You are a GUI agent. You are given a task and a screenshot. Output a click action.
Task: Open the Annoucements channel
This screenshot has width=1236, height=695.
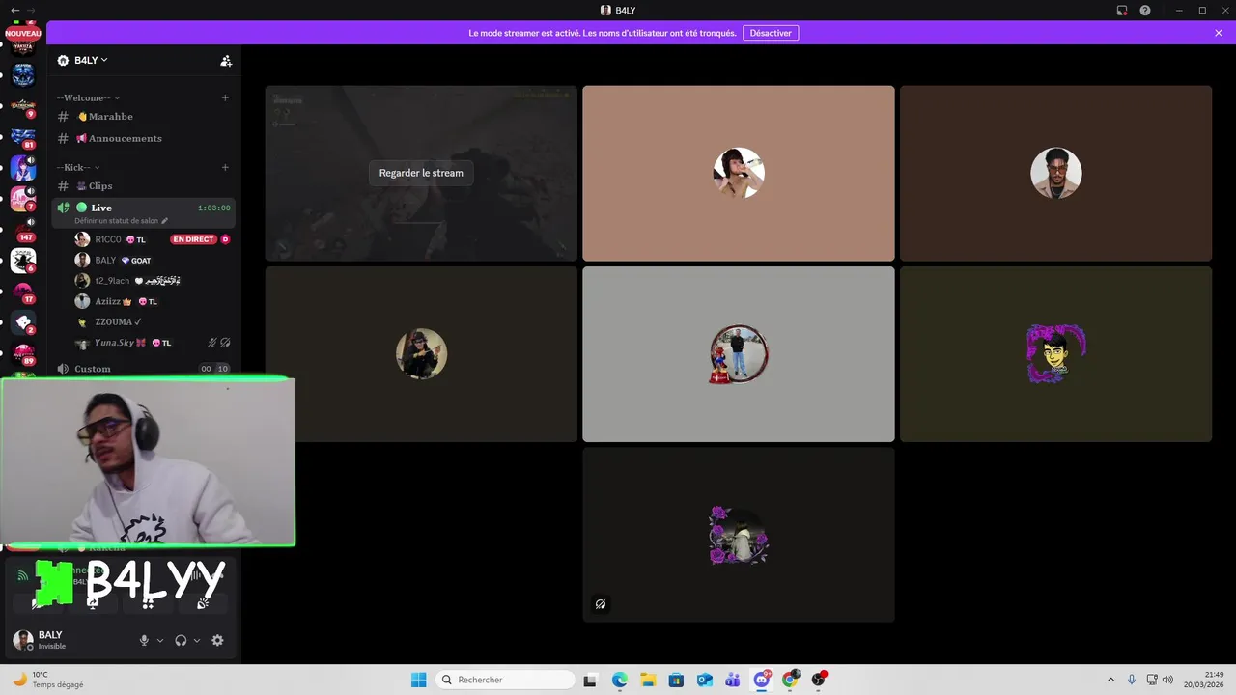(x=143, y=138)
